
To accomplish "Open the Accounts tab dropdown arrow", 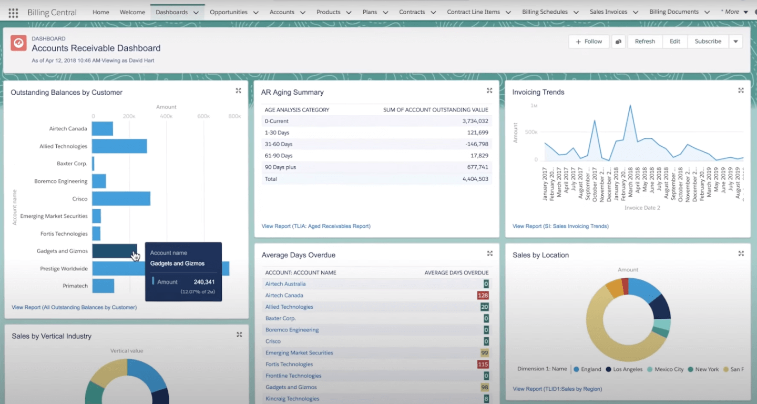I will pyautogui.click(x=303, y=13).
